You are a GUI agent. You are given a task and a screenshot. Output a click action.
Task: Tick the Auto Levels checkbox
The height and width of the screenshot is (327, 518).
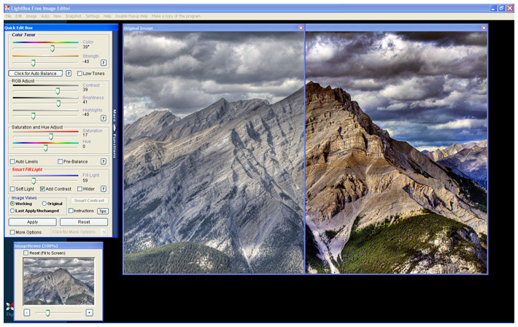point(12,161)
